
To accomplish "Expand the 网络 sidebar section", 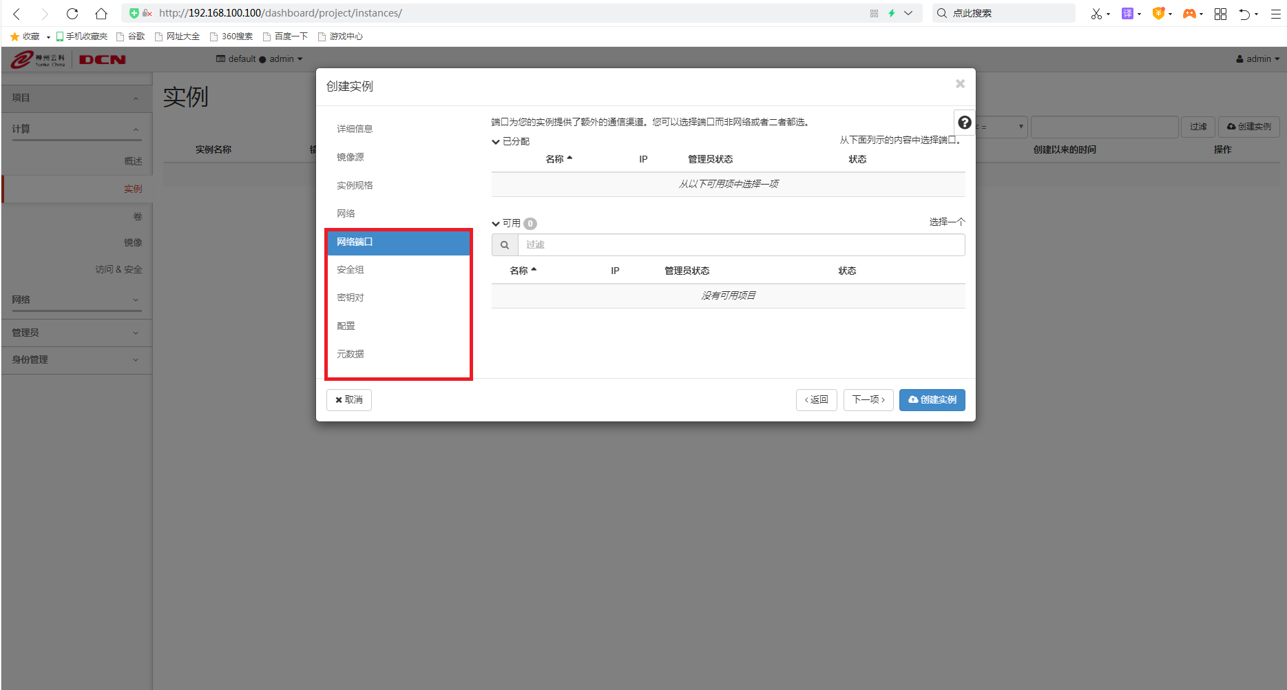I will point(76,300).
